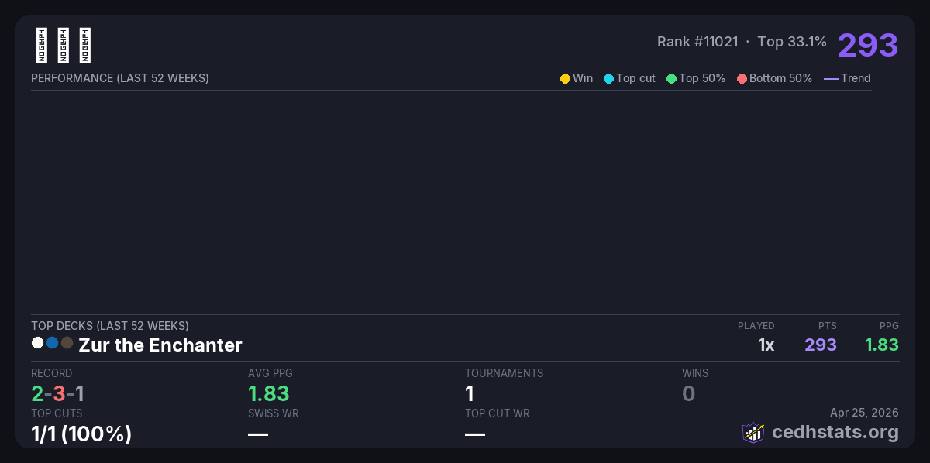Viewport: 930px width, 463px height.
Task: Click the black mana color dot
Action: click(67, 343)
